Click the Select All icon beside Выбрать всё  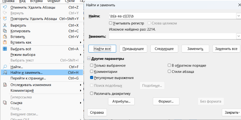click(x=5, y=49)
